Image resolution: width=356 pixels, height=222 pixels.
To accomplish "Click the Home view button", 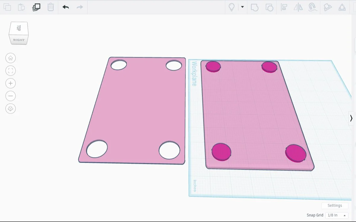I will click(11, 58).
